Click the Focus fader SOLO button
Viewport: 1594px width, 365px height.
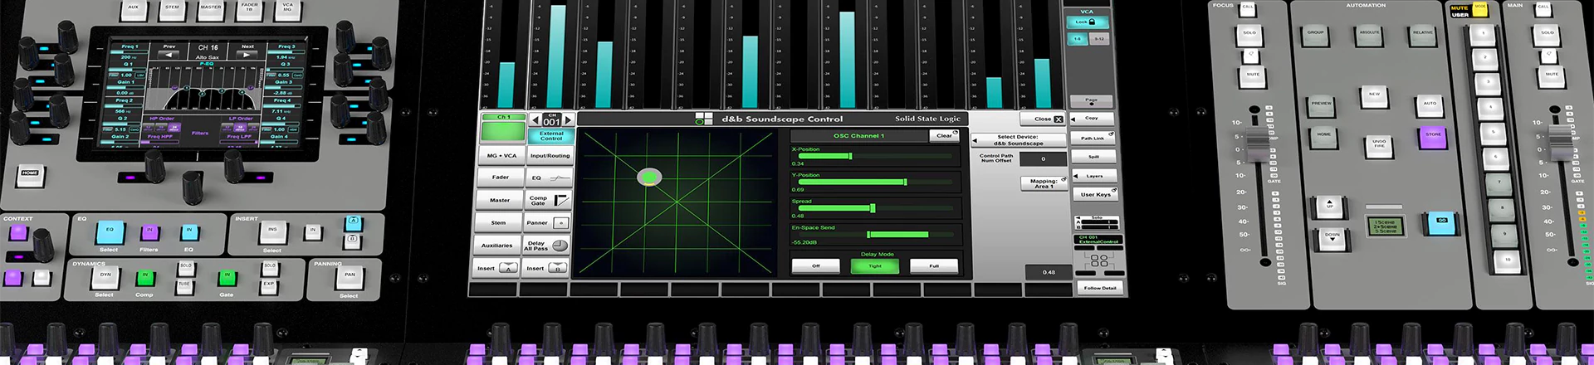1249,34
